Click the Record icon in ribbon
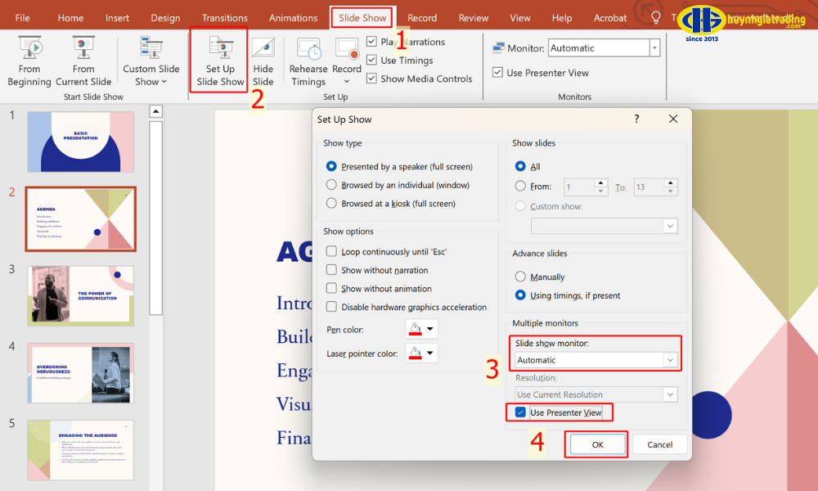This screenshot has height=491, width=818. (x=347, y=51)
